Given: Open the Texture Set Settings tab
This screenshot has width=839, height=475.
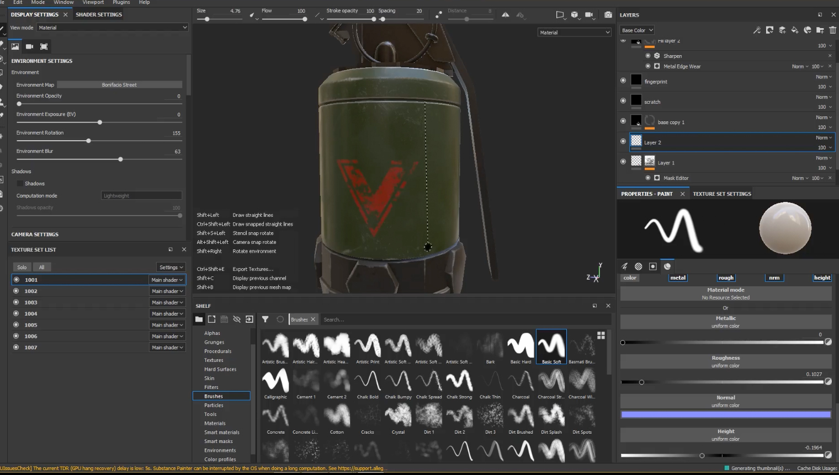Looking at the screenshot, I should click(721, 194).
